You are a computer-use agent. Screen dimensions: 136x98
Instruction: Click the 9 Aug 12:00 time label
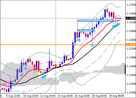tap(13, 96)
